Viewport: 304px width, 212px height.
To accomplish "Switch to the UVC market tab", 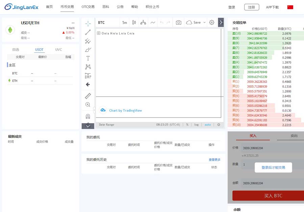I will click(x=59, y=50).
